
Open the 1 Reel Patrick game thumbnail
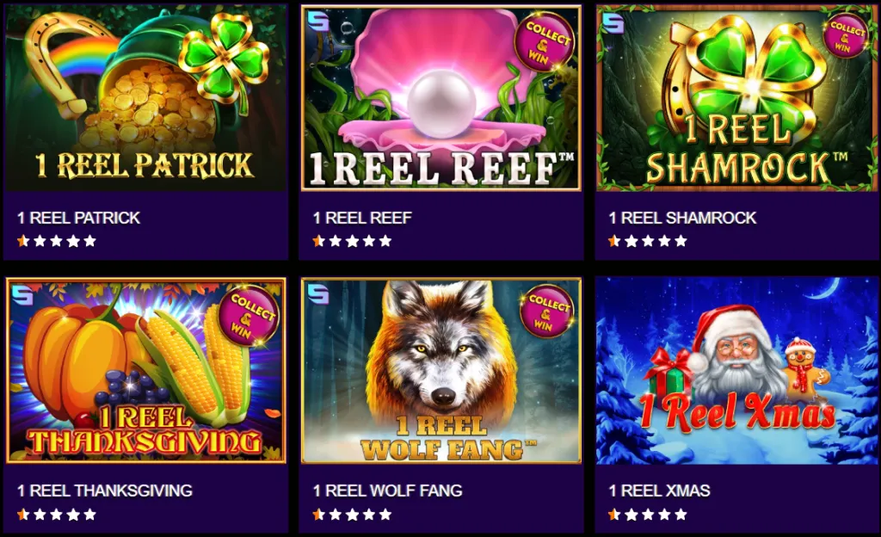click(145, 98)
